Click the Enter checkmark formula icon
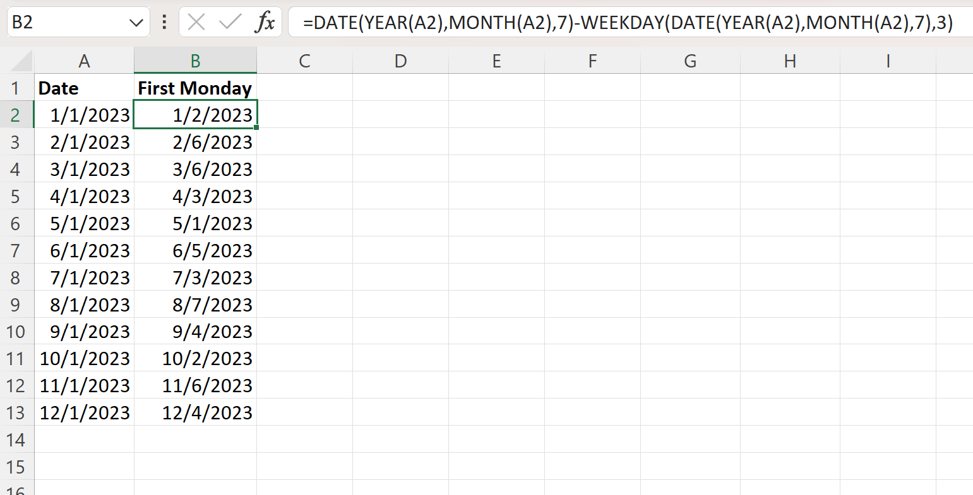 click(x=230, y=23)
